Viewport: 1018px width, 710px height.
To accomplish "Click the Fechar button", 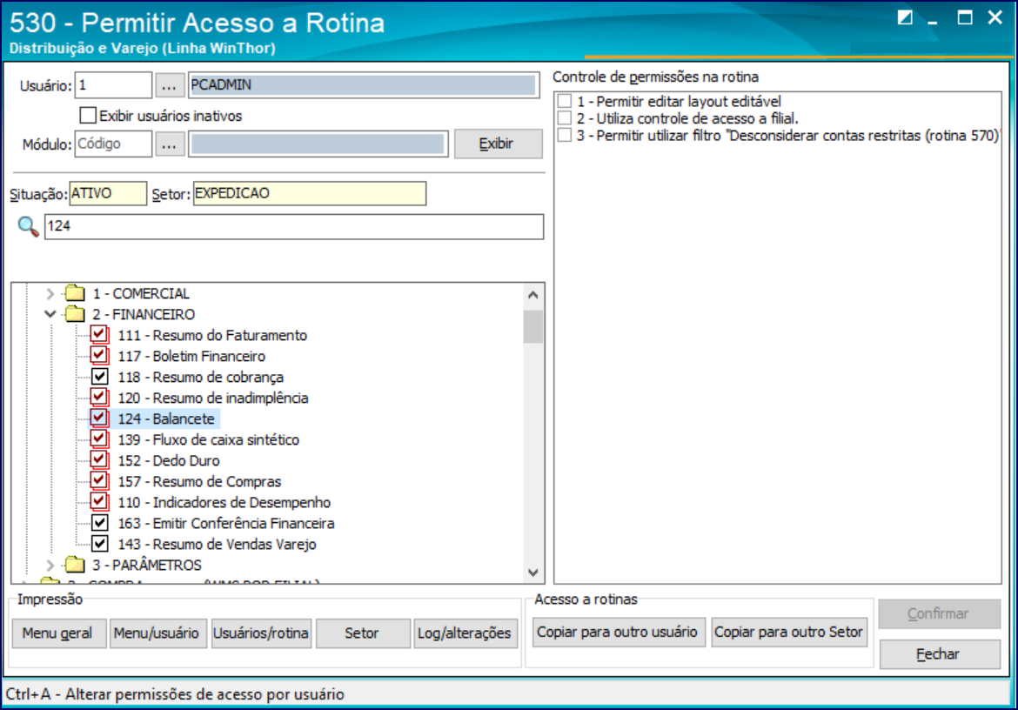I will [x=940, y=653].
